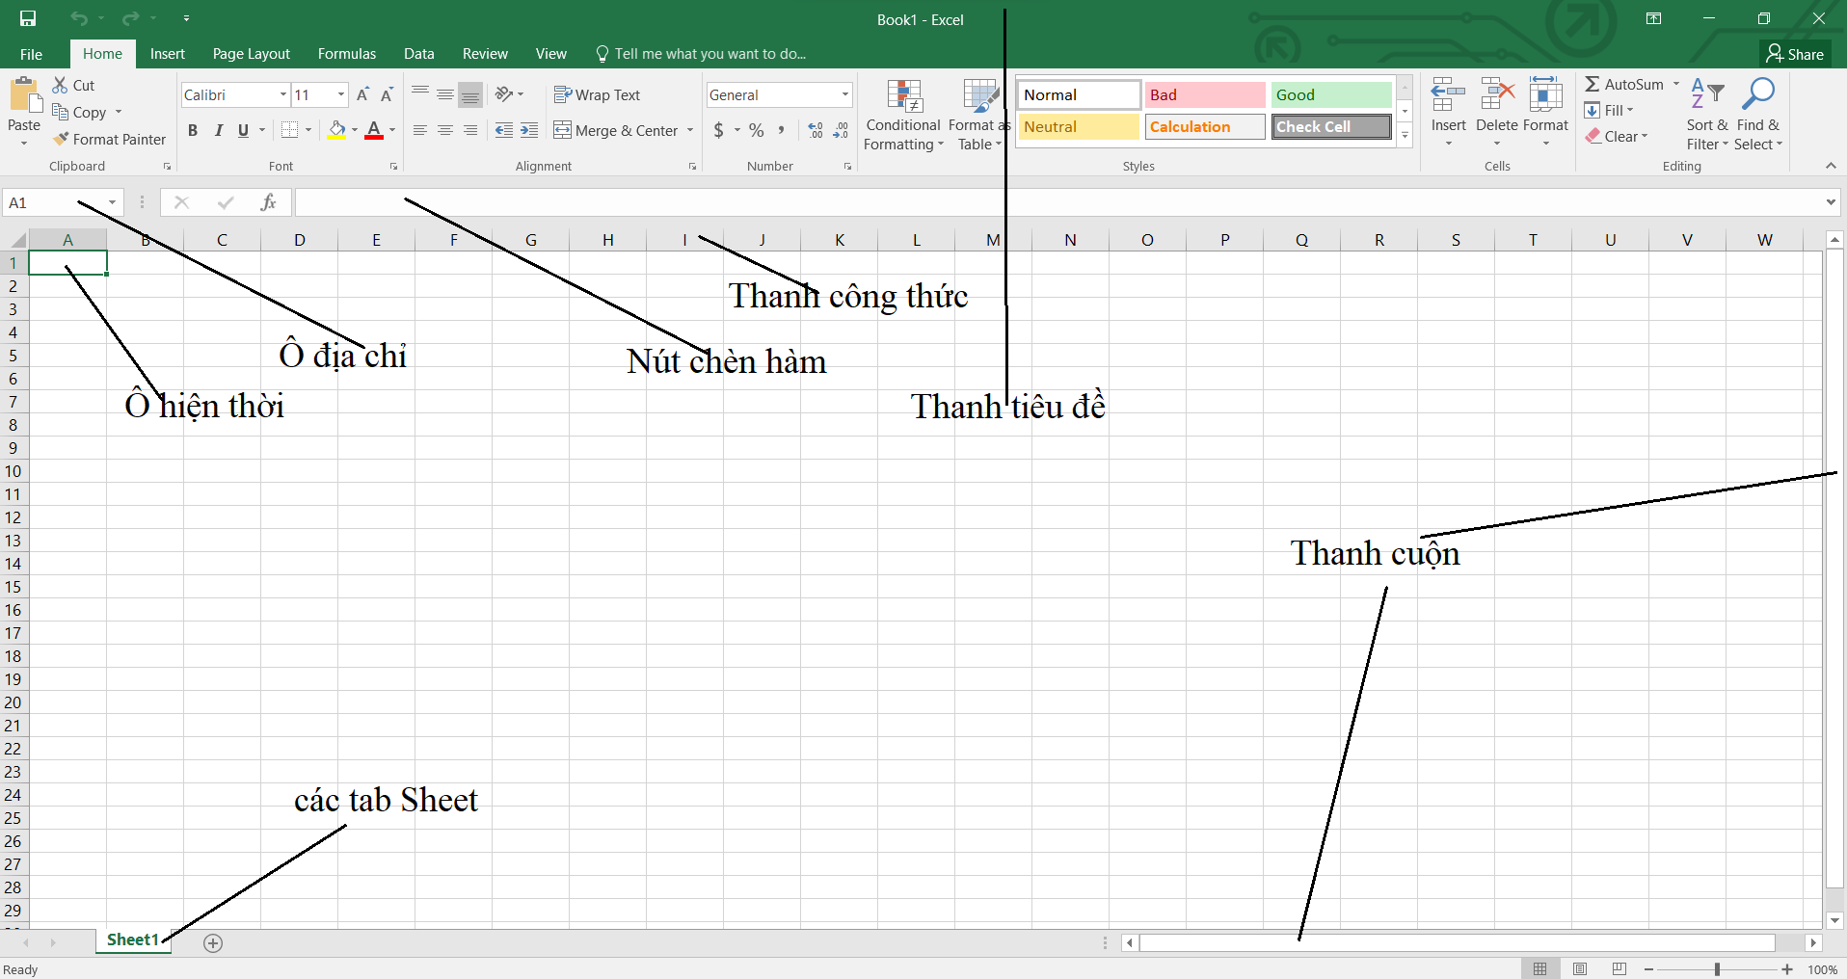Expand the Fill Color dropdown arrow
Screen dimensions: 1847x979
(353, 130)
